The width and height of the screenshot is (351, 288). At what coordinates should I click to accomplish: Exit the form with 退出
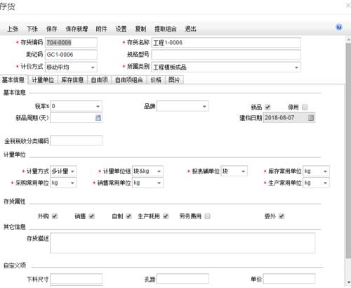tap(190, 29)
